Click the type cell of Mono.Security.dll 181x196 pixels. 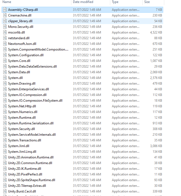click(126, 26)
